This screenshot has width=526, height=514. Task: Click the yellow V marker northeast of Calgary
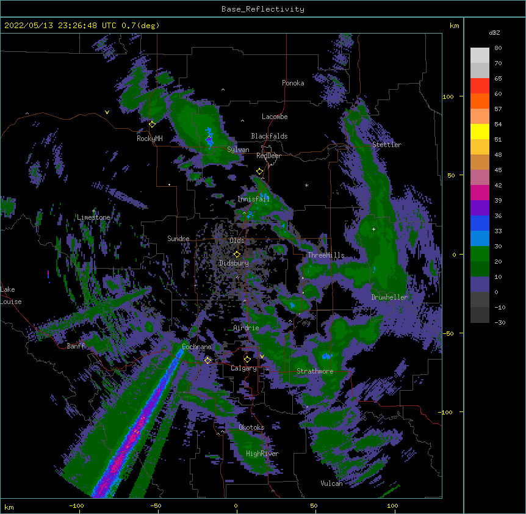tap(262, 357)
